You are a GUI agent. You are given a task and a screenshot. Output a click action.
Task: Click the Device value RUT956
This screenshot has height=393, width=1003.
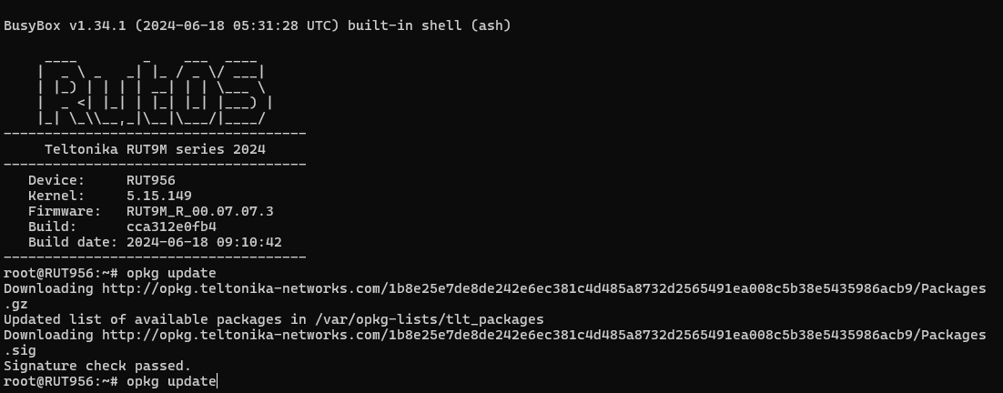tap(150, 180)
